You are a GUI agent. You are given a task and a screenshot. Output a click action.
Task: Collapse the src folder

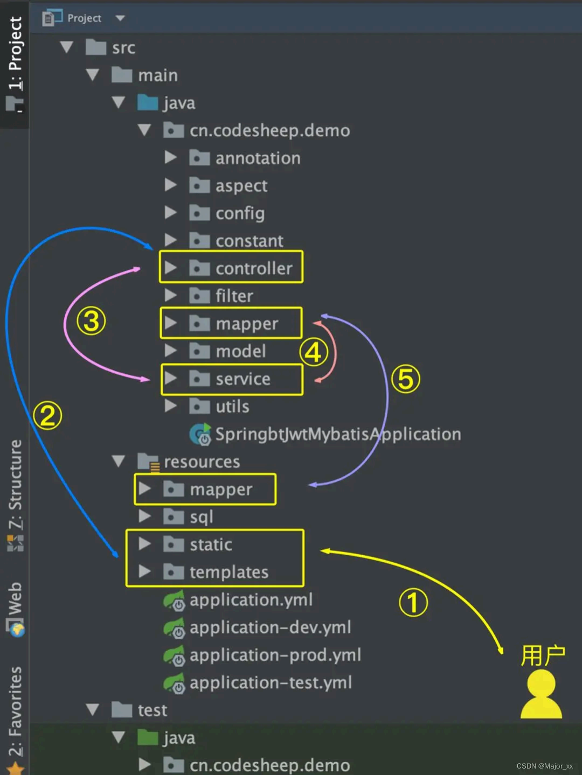tap(67, 47)
